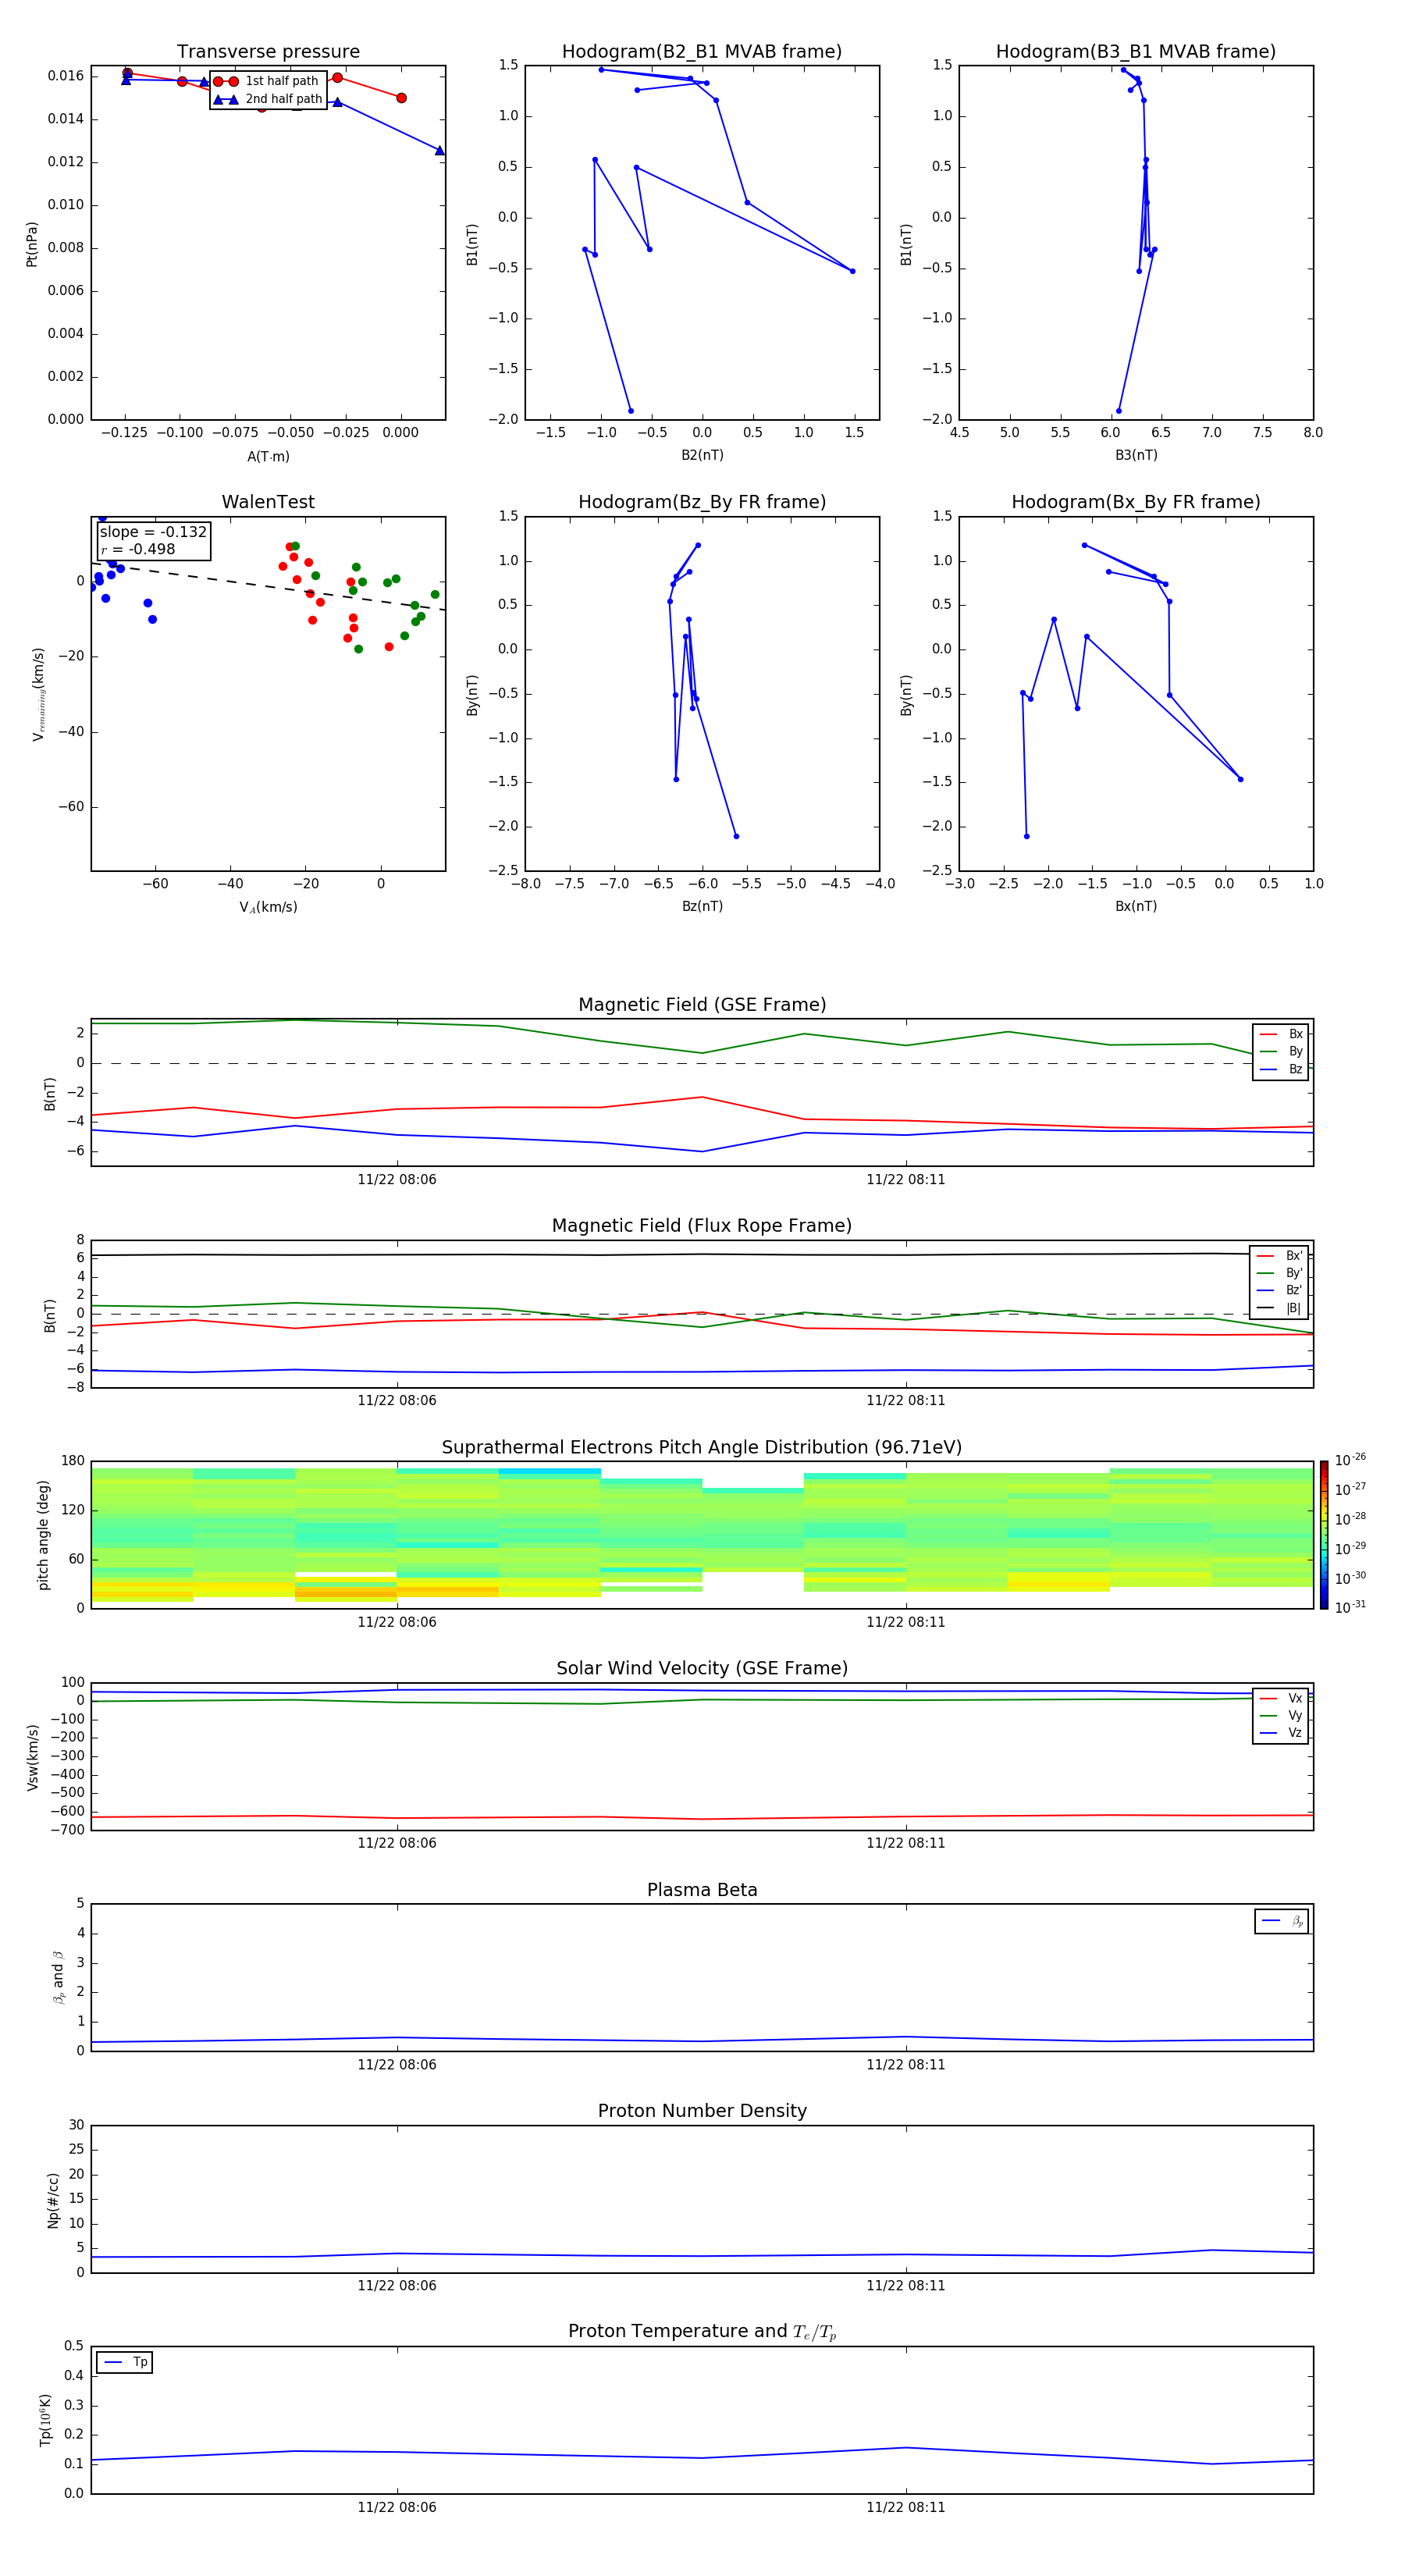The width and height of the screenshot is (1405, 2576).
Task: Click the slope and r annotation box
Action: point(154,541)
